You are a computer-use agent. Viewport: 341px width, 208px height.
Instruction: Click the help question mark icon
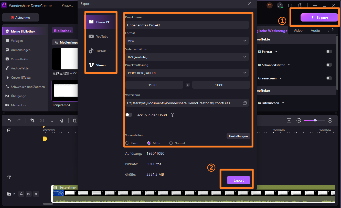click(300, 5)
